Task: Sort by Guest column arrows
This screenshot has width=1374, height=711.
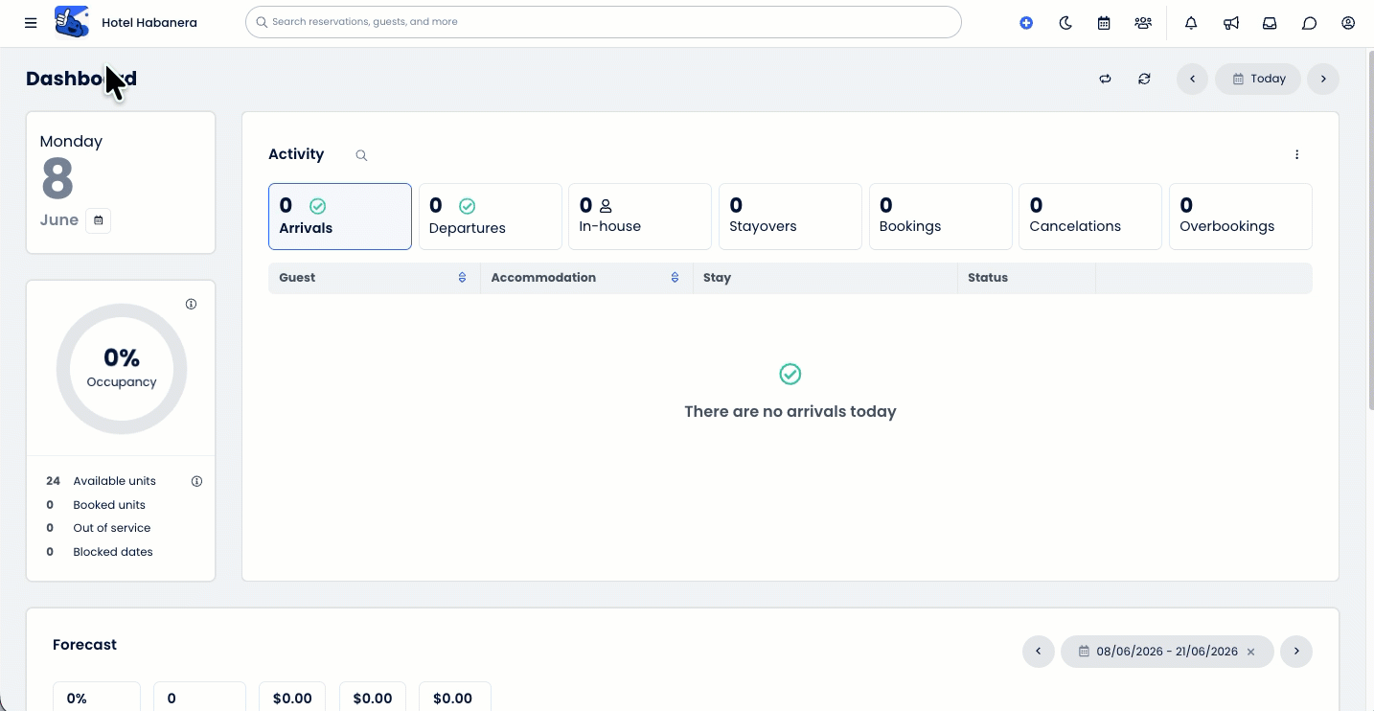Action: point(462,277)
